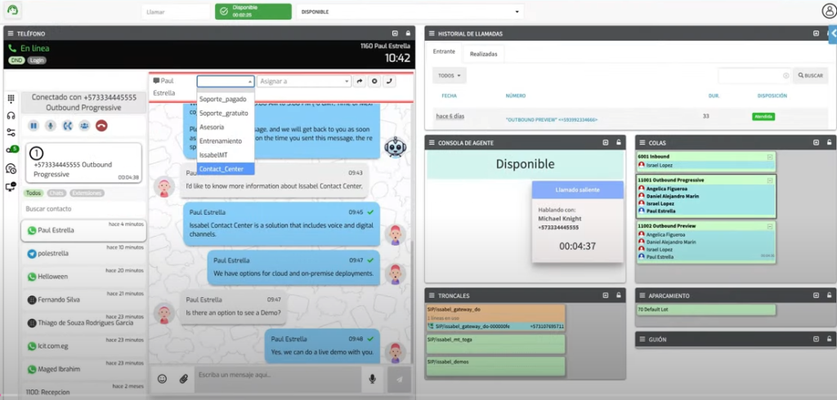Toggle the lock on Guión panel

click(829, 339)
